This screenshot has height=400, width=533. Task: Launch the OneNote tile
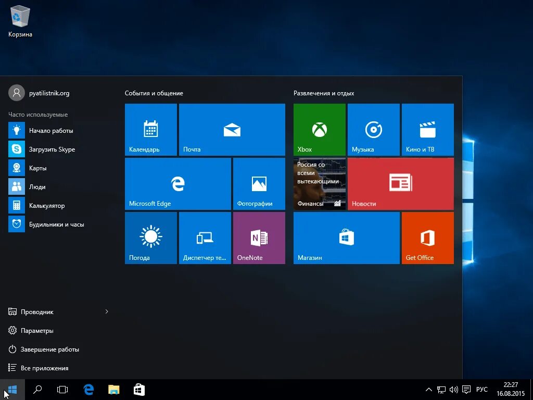pos(259,238)
